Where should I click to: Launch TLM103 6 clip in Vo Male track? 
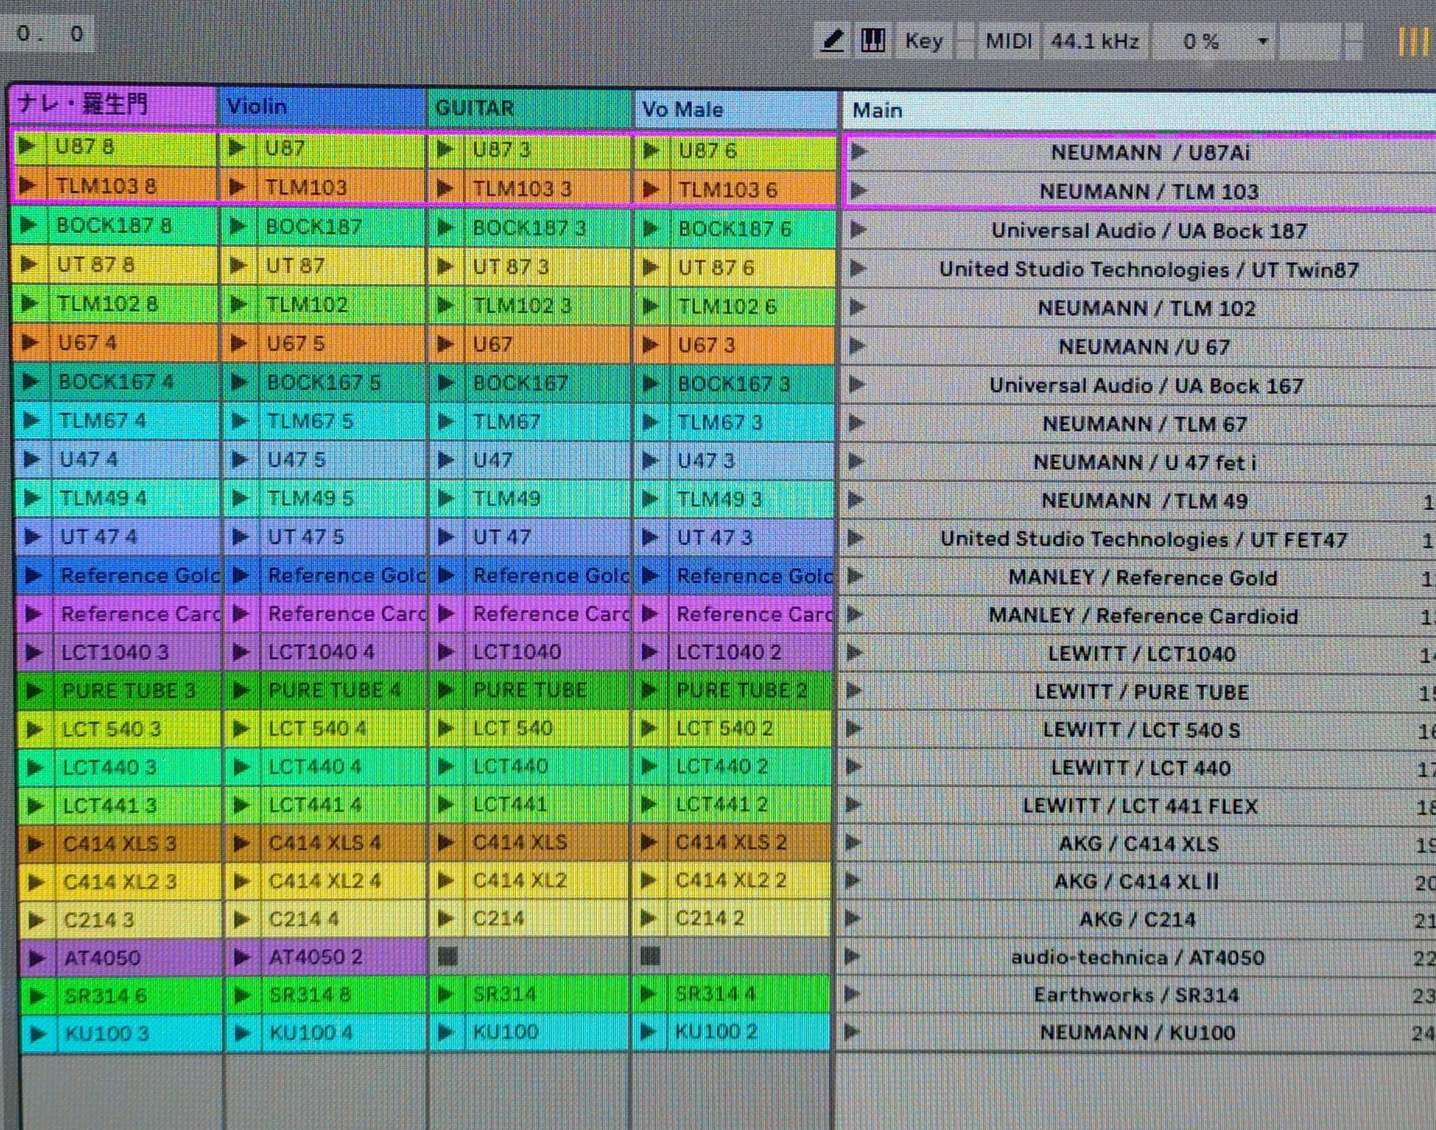click(x=651, y=189)
